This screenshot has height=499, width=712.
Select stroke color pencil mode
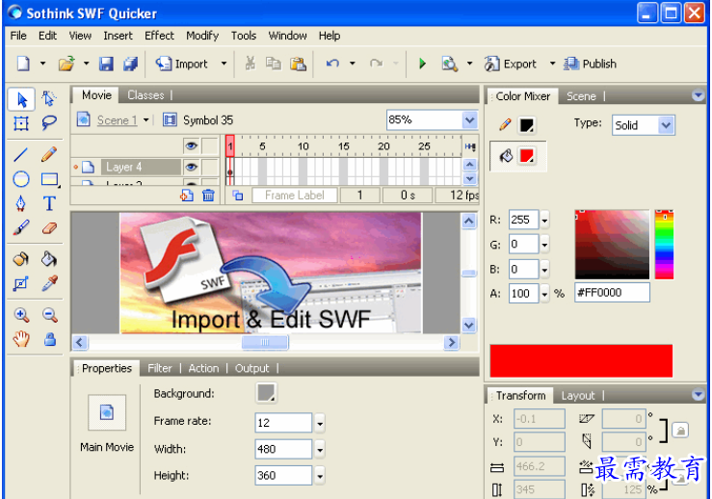point(505,124)
